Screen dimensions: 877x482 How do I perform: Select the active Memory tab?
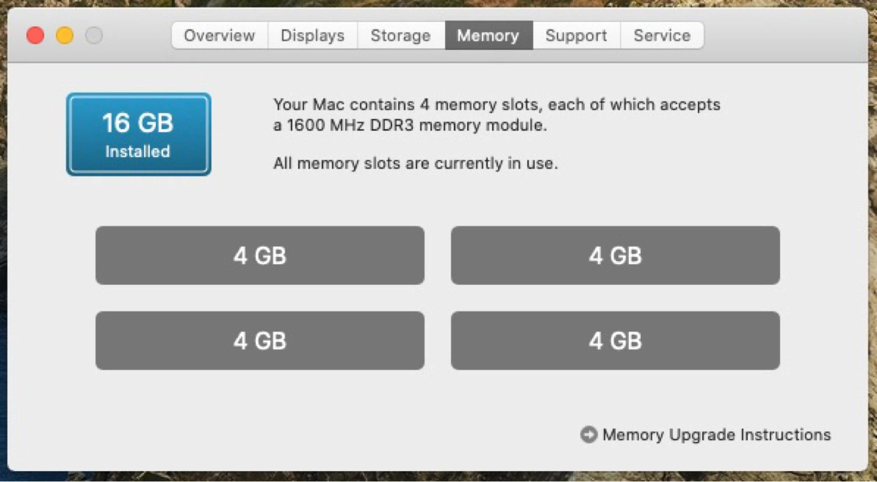(488, 35)
